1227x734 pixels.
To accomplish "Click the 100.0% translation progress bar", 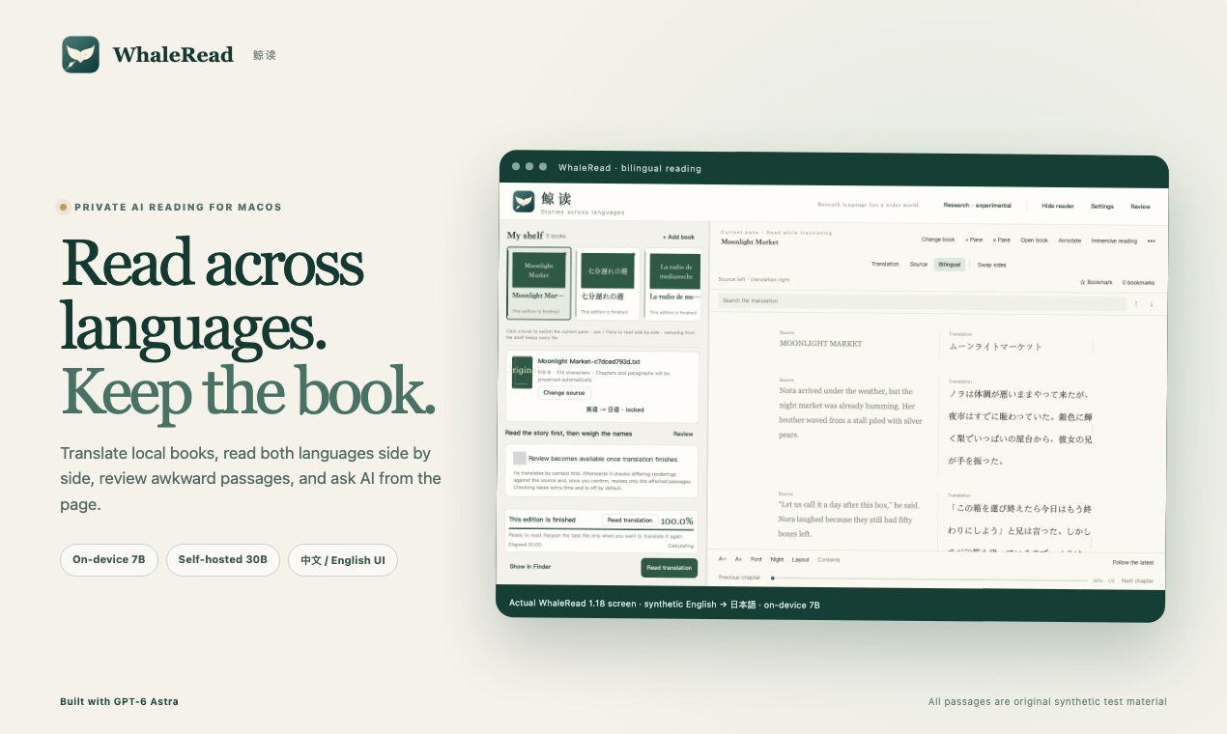I will click(x=602, y=528).
